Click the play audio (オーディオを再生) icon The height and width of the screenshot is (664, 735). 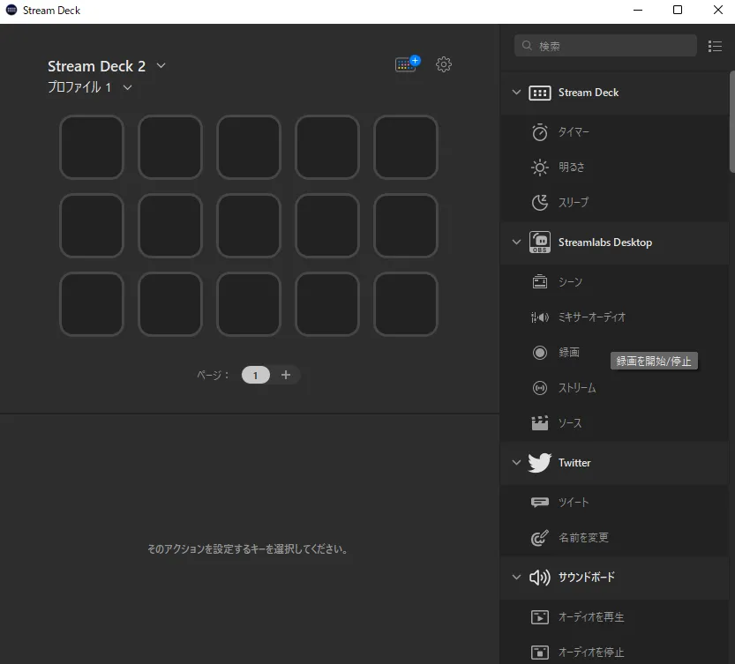click(x=539, y=617)
